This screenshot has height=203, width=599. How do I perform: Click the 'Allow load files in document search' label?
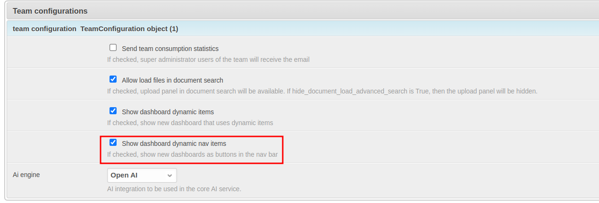(172, 80)
